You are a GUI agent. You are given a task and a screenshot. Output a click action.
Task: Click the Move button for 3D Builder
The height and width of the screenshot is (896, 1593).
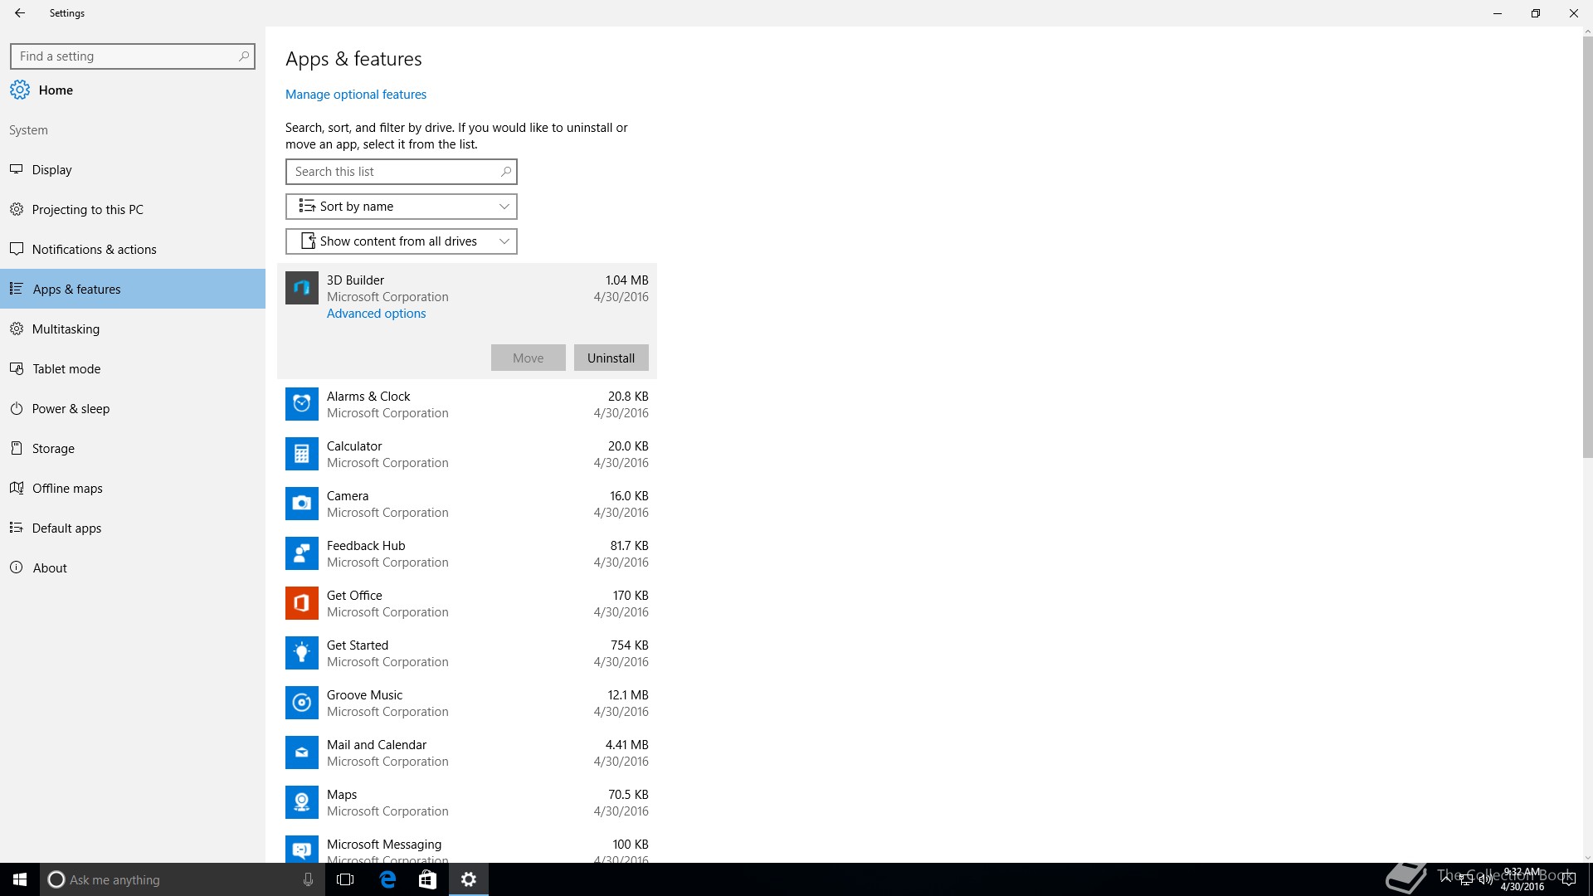point(529,358)
